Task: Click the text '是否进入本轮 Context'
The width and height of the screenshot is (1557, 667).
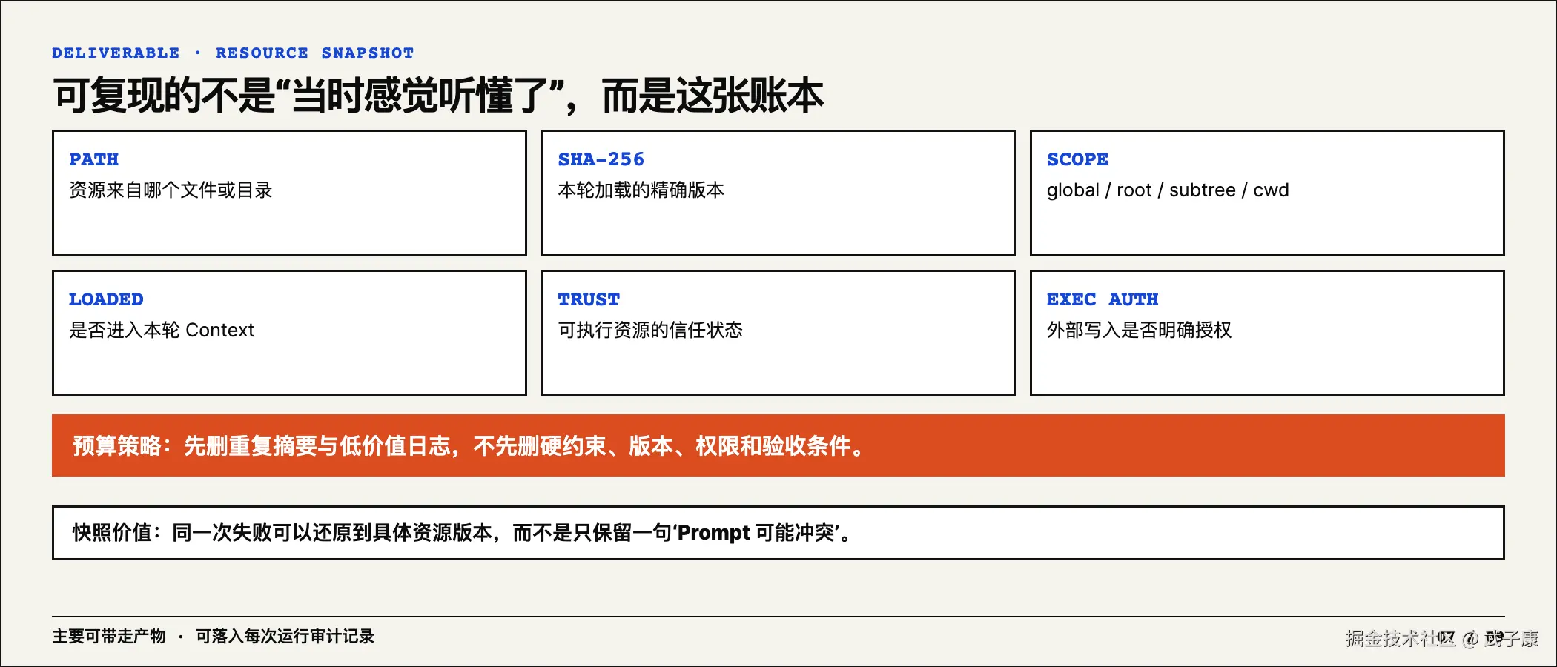Action: [x=162, y=330]
